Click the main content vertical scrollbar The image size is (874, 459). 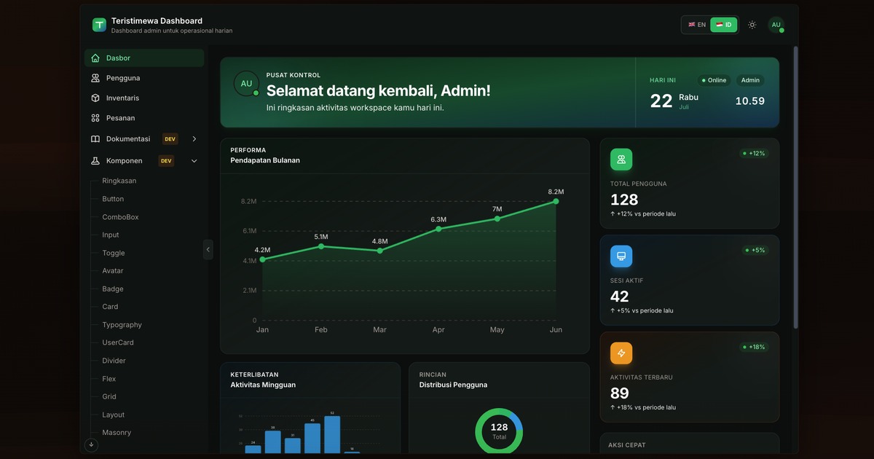[x=795, y=187]
